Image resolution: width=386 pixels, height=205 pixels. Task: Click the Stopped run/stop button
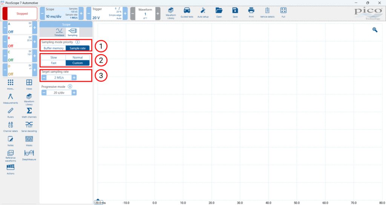(20, 14)
